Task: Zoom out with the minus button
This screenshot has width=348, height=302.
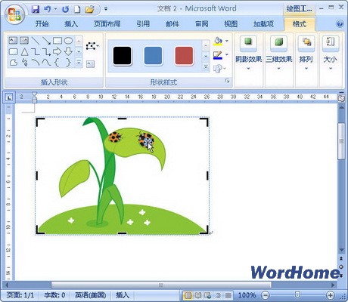Action: click(265, 295)
